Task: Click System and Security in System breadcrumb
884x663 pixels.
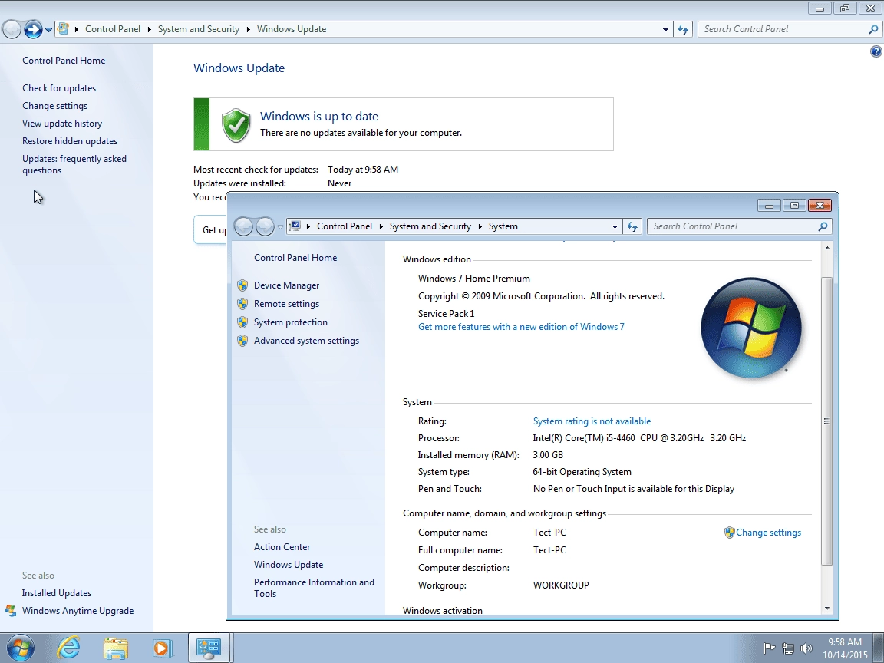Action: pyautogui.click(x=430, y=226)
